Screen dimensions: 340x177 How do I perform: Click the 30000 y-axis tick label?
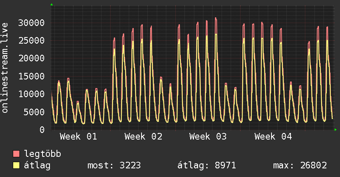[31, 22]
